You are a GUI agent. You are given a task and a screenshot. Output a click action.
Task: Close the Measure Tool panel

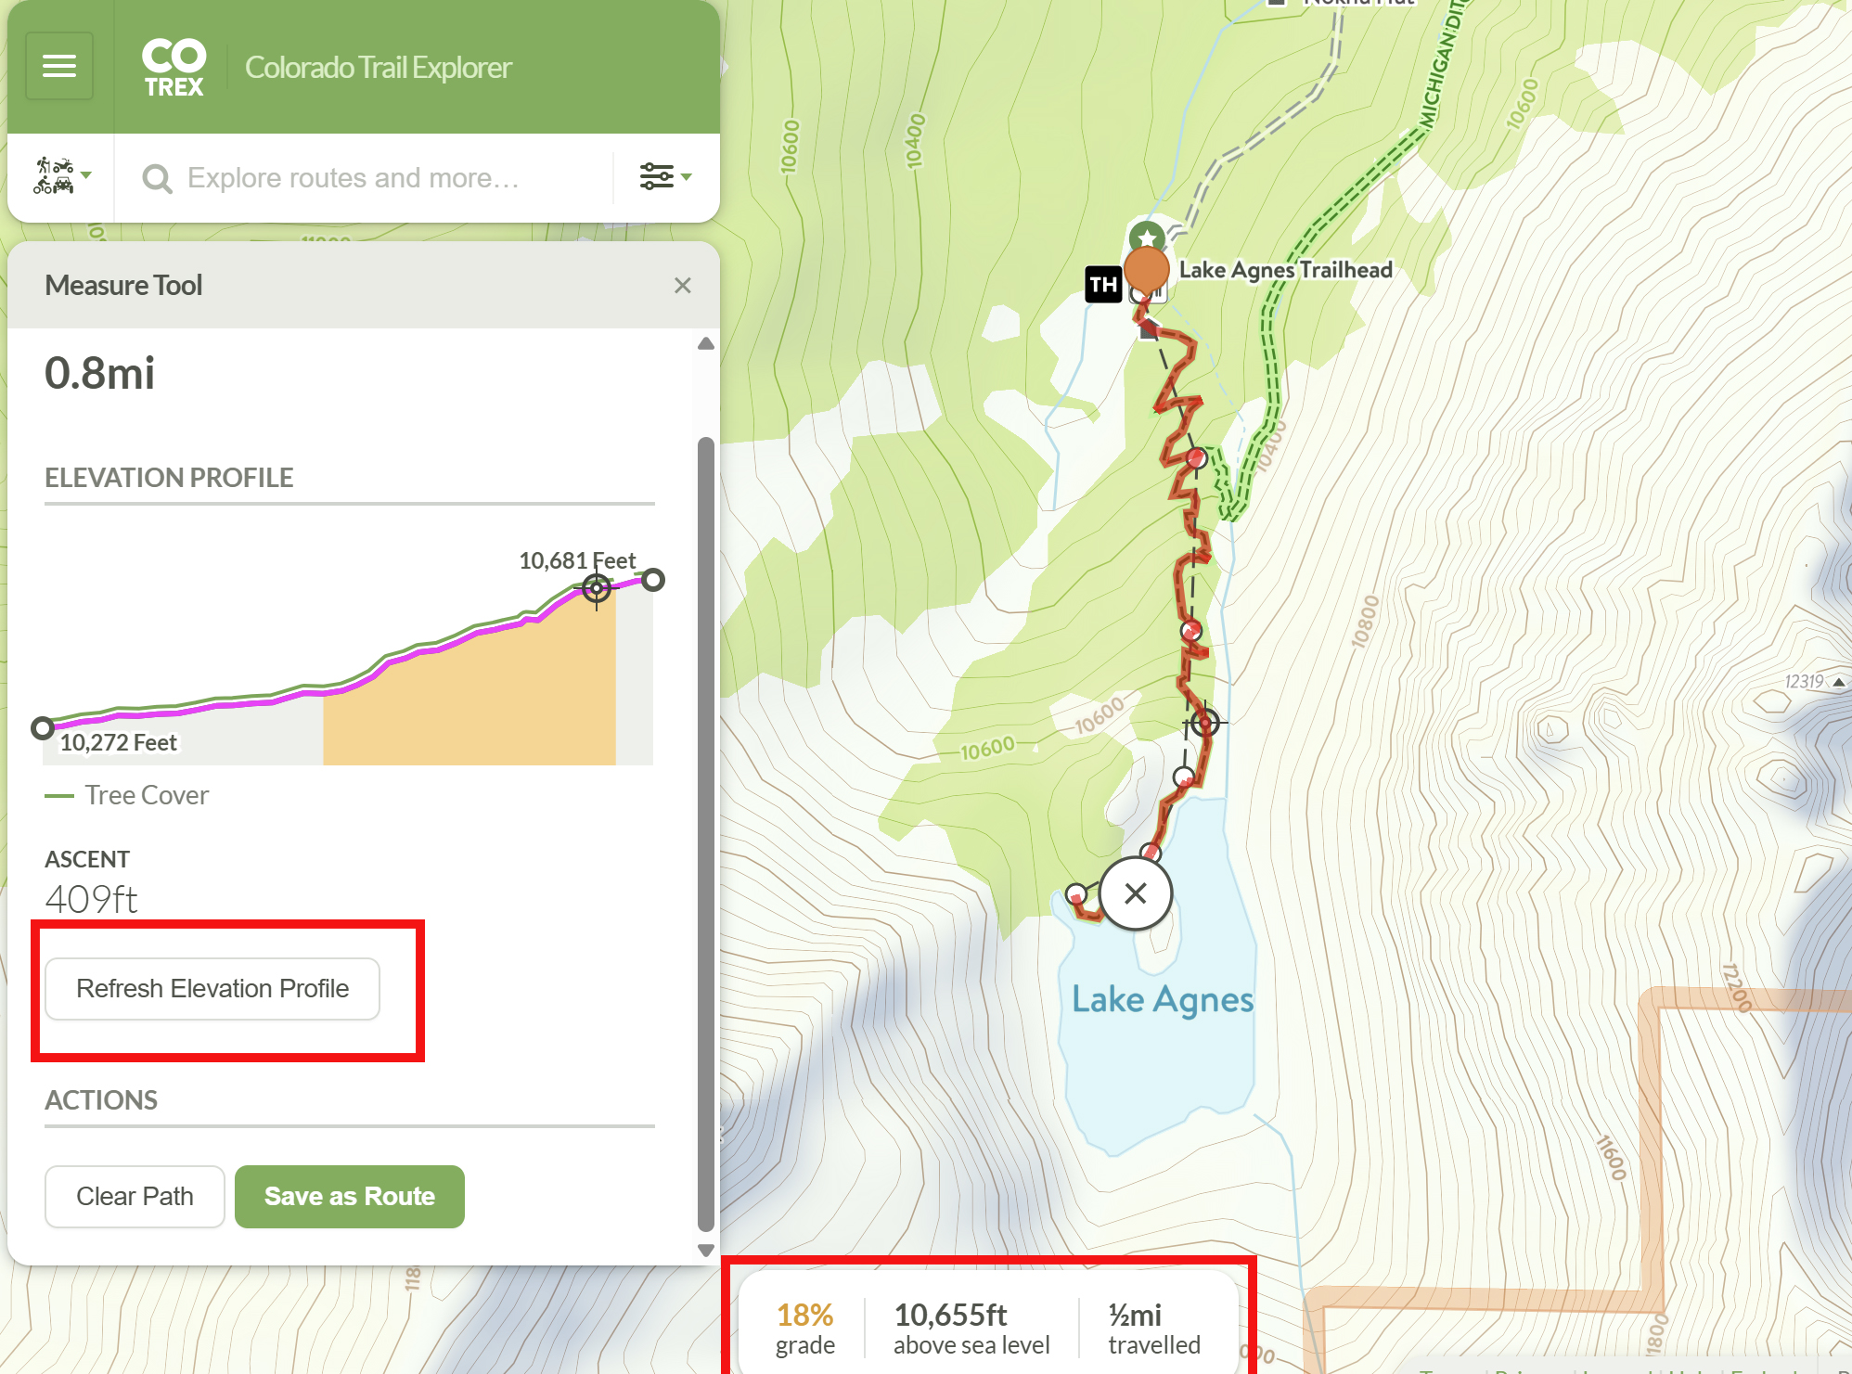coord(683,286)
